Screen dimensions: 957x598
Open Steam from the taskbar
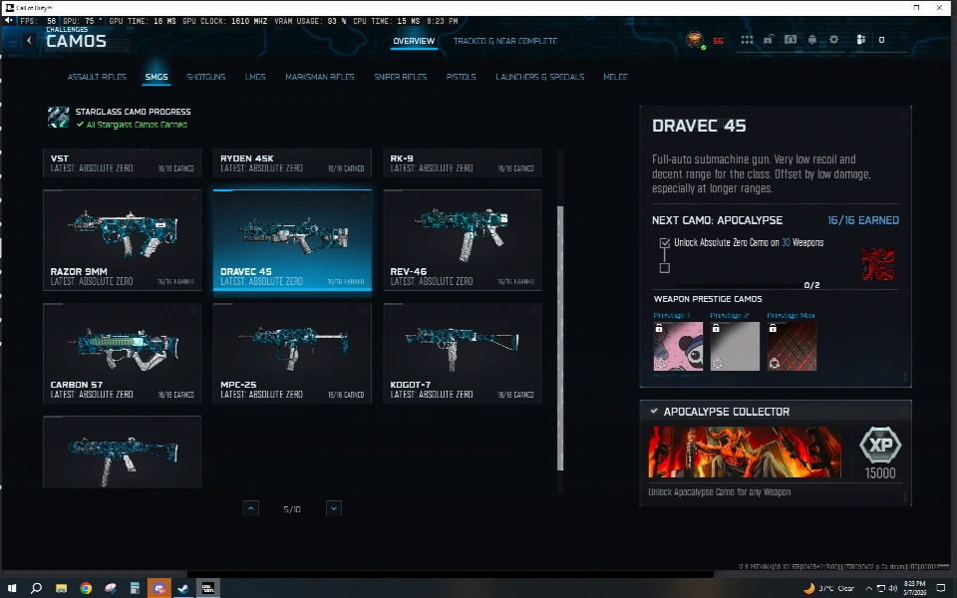tap(183, 588)
